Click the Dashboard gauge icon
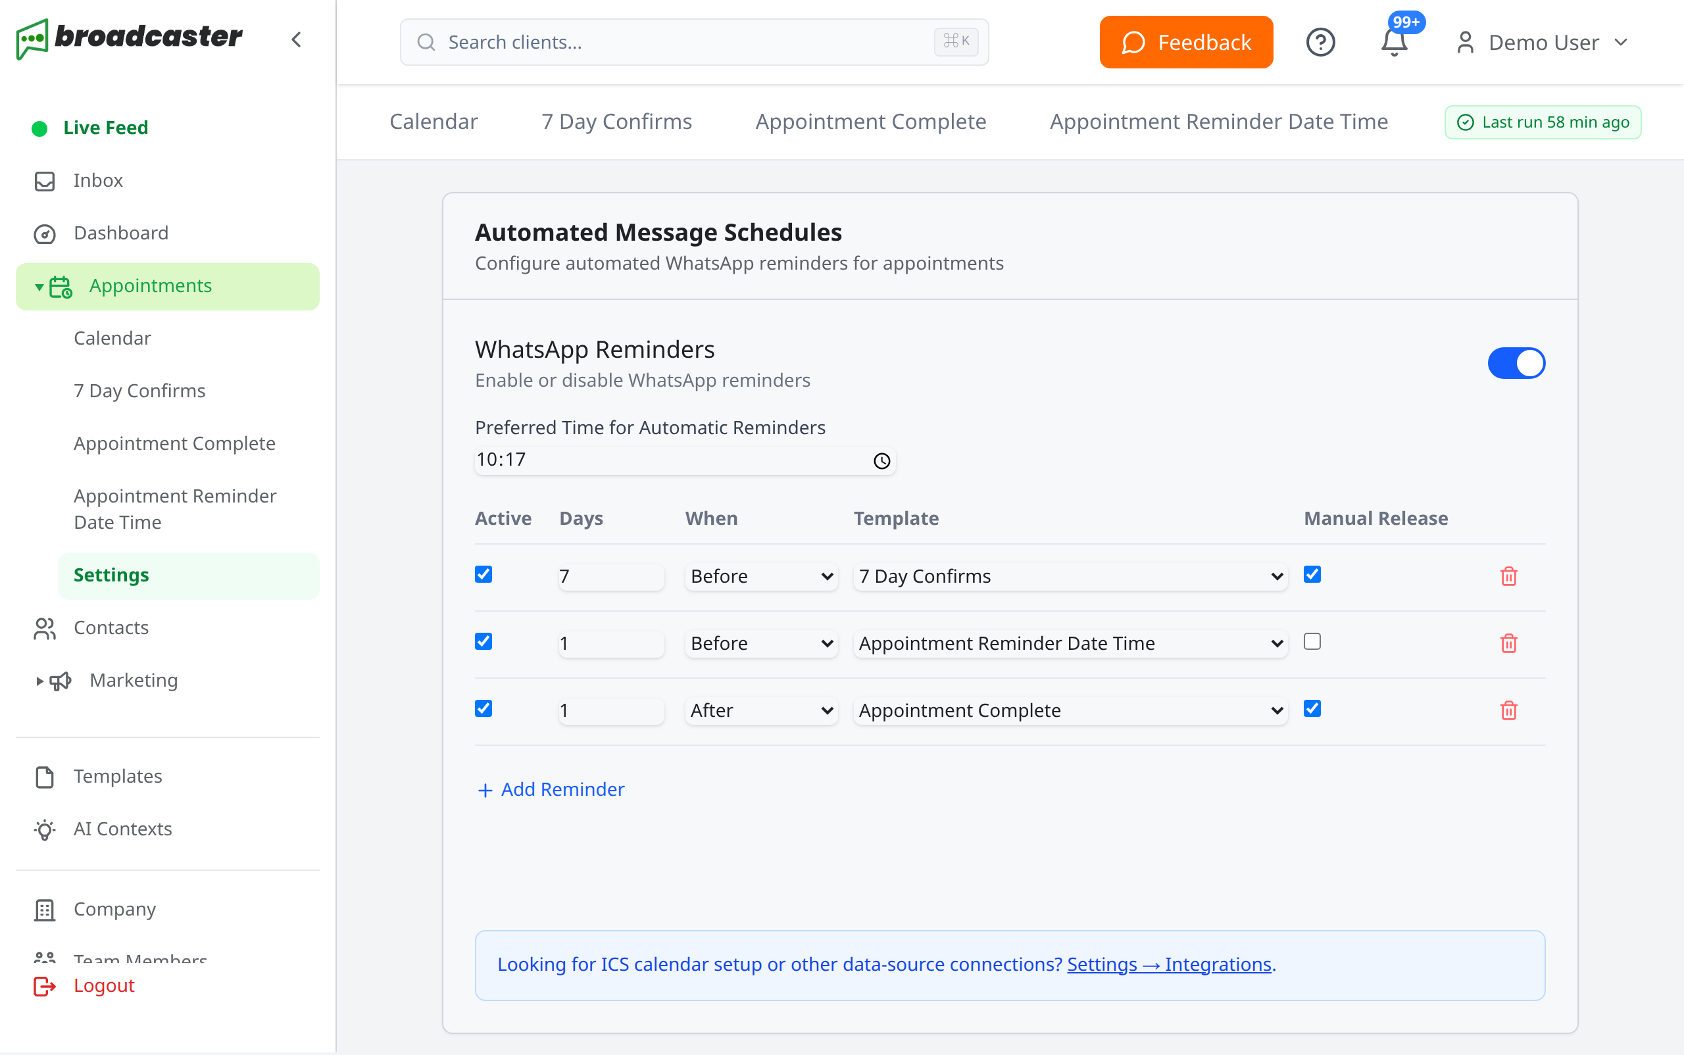This screenshot has width=1684, height=1055. (45, 233)
